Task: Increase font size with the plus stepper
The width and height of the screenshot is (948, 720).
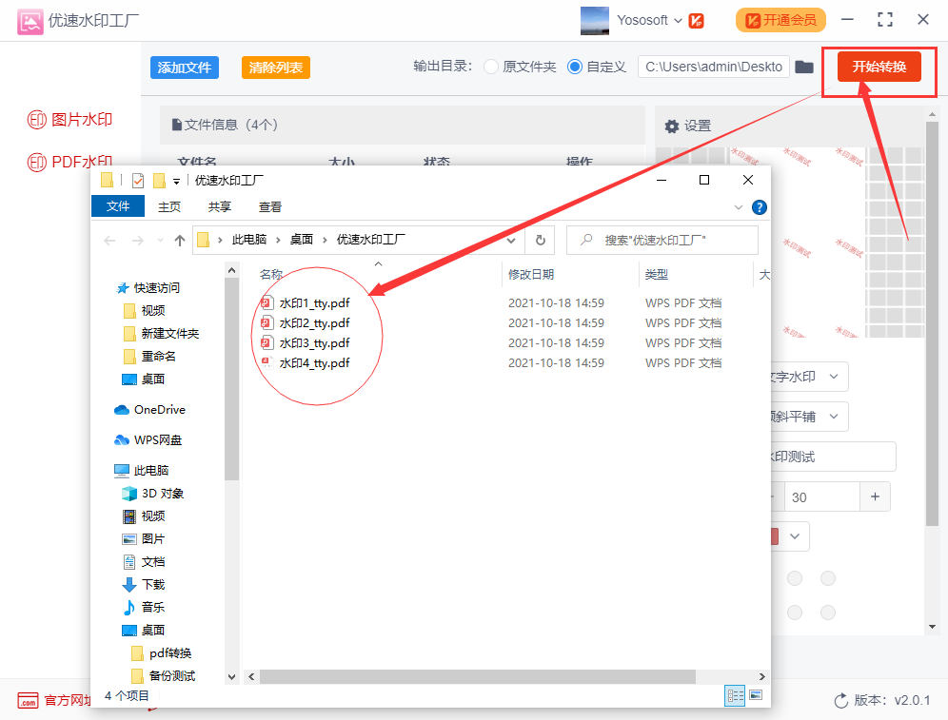Action: [x=875, y=496]
